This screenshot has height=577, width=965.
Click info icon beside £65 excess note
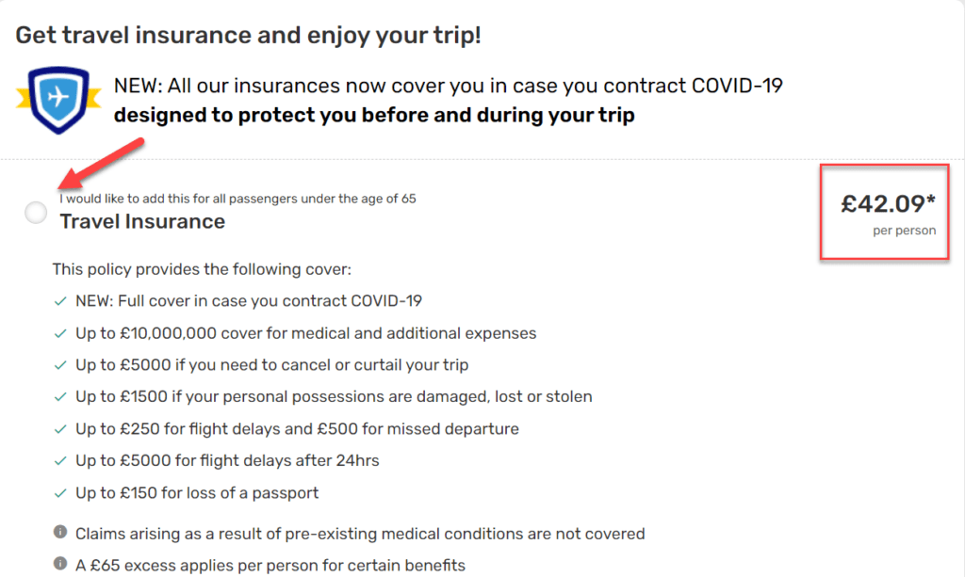pyautogui.click(x=60, y=563)
